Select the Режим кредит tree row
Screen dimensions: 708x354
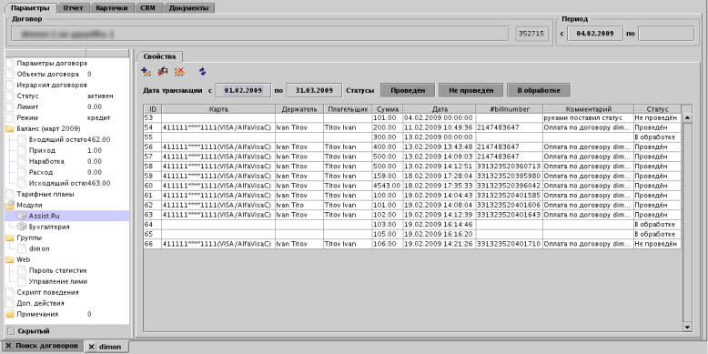click(66, 118)
